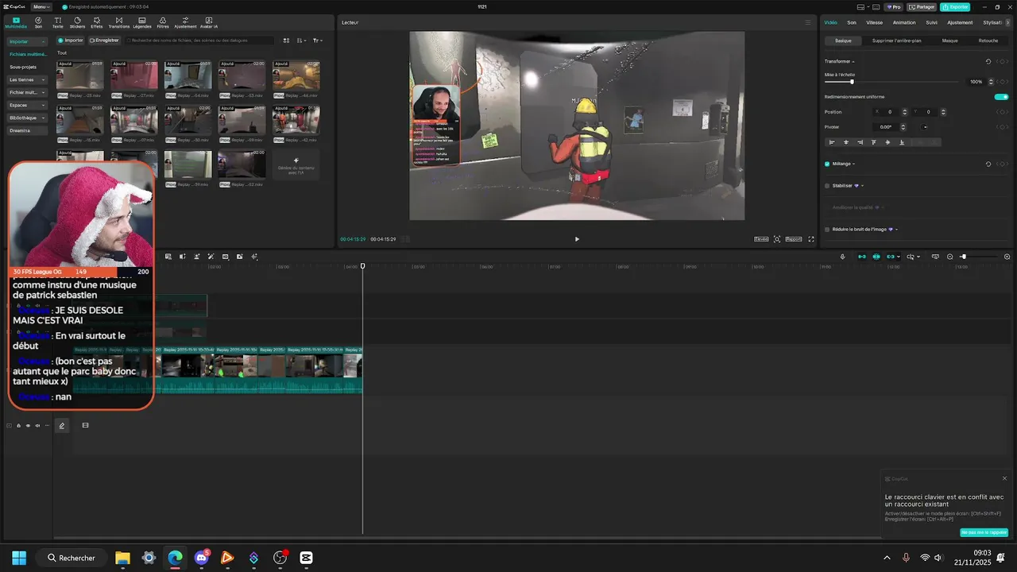Dismiss the keyboard shortcut conflict notification
This screenshot has height=572, width=1017.
pos(1004,478)
